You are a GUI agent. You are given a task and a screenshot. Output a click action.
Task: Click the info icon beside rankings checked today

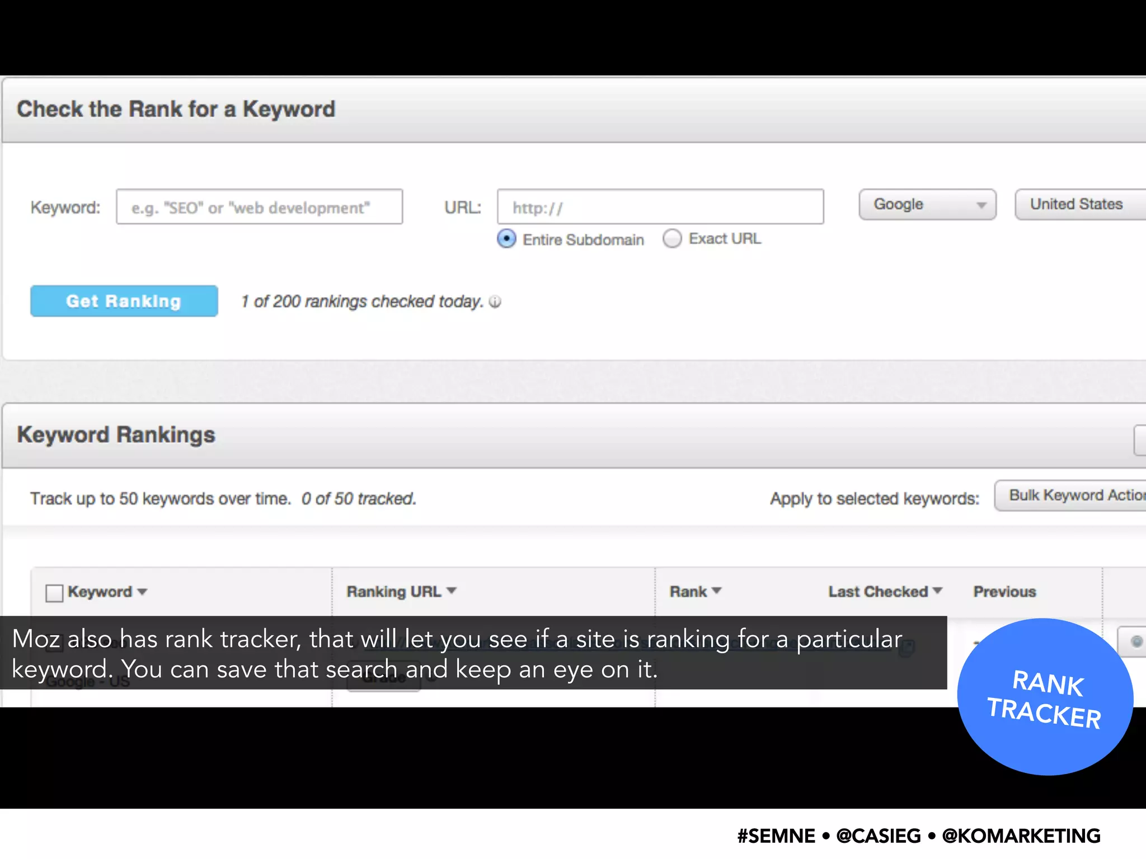(495, 302)
